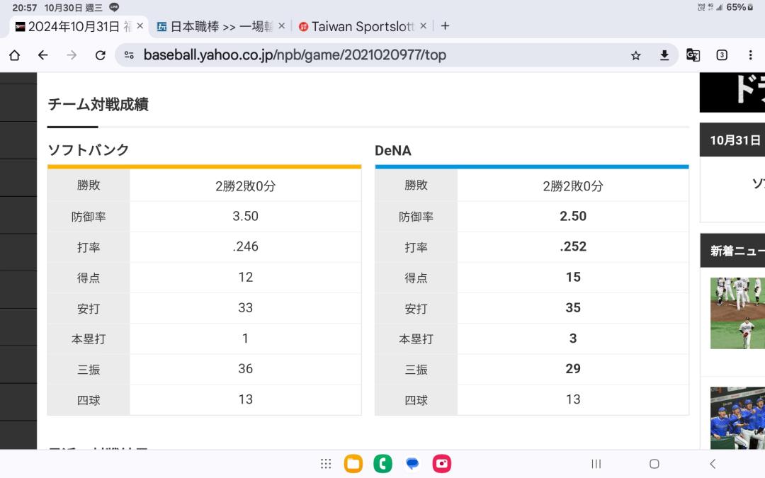
Task: Open the pitchers-on-mound news thumbnail
Action: [737, 313]
